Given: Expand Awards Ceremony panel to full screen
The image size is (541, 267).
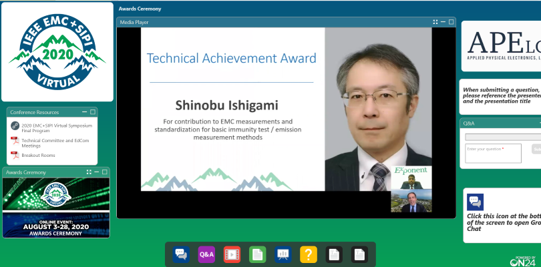Looking at the screenshot, I should point(89,172).
